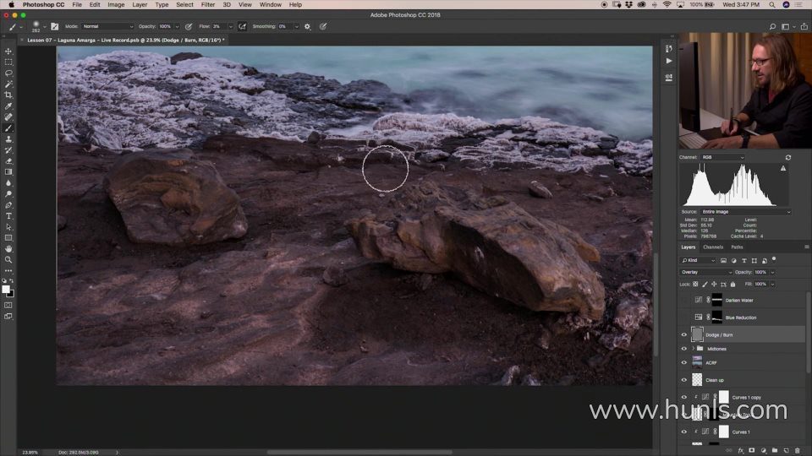Select the Eyedropper tool
812x456 pixels.
tap(8, 106)
